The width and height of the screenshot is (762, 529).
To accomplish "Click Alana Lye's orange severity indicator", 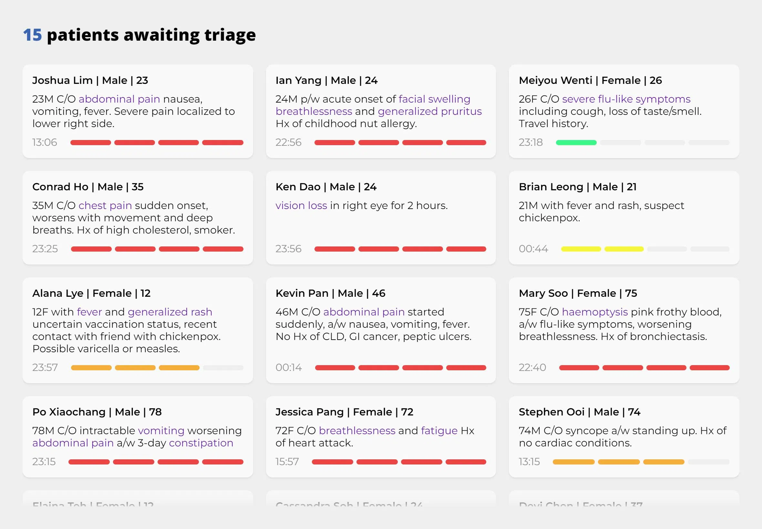I will [135, 368].
